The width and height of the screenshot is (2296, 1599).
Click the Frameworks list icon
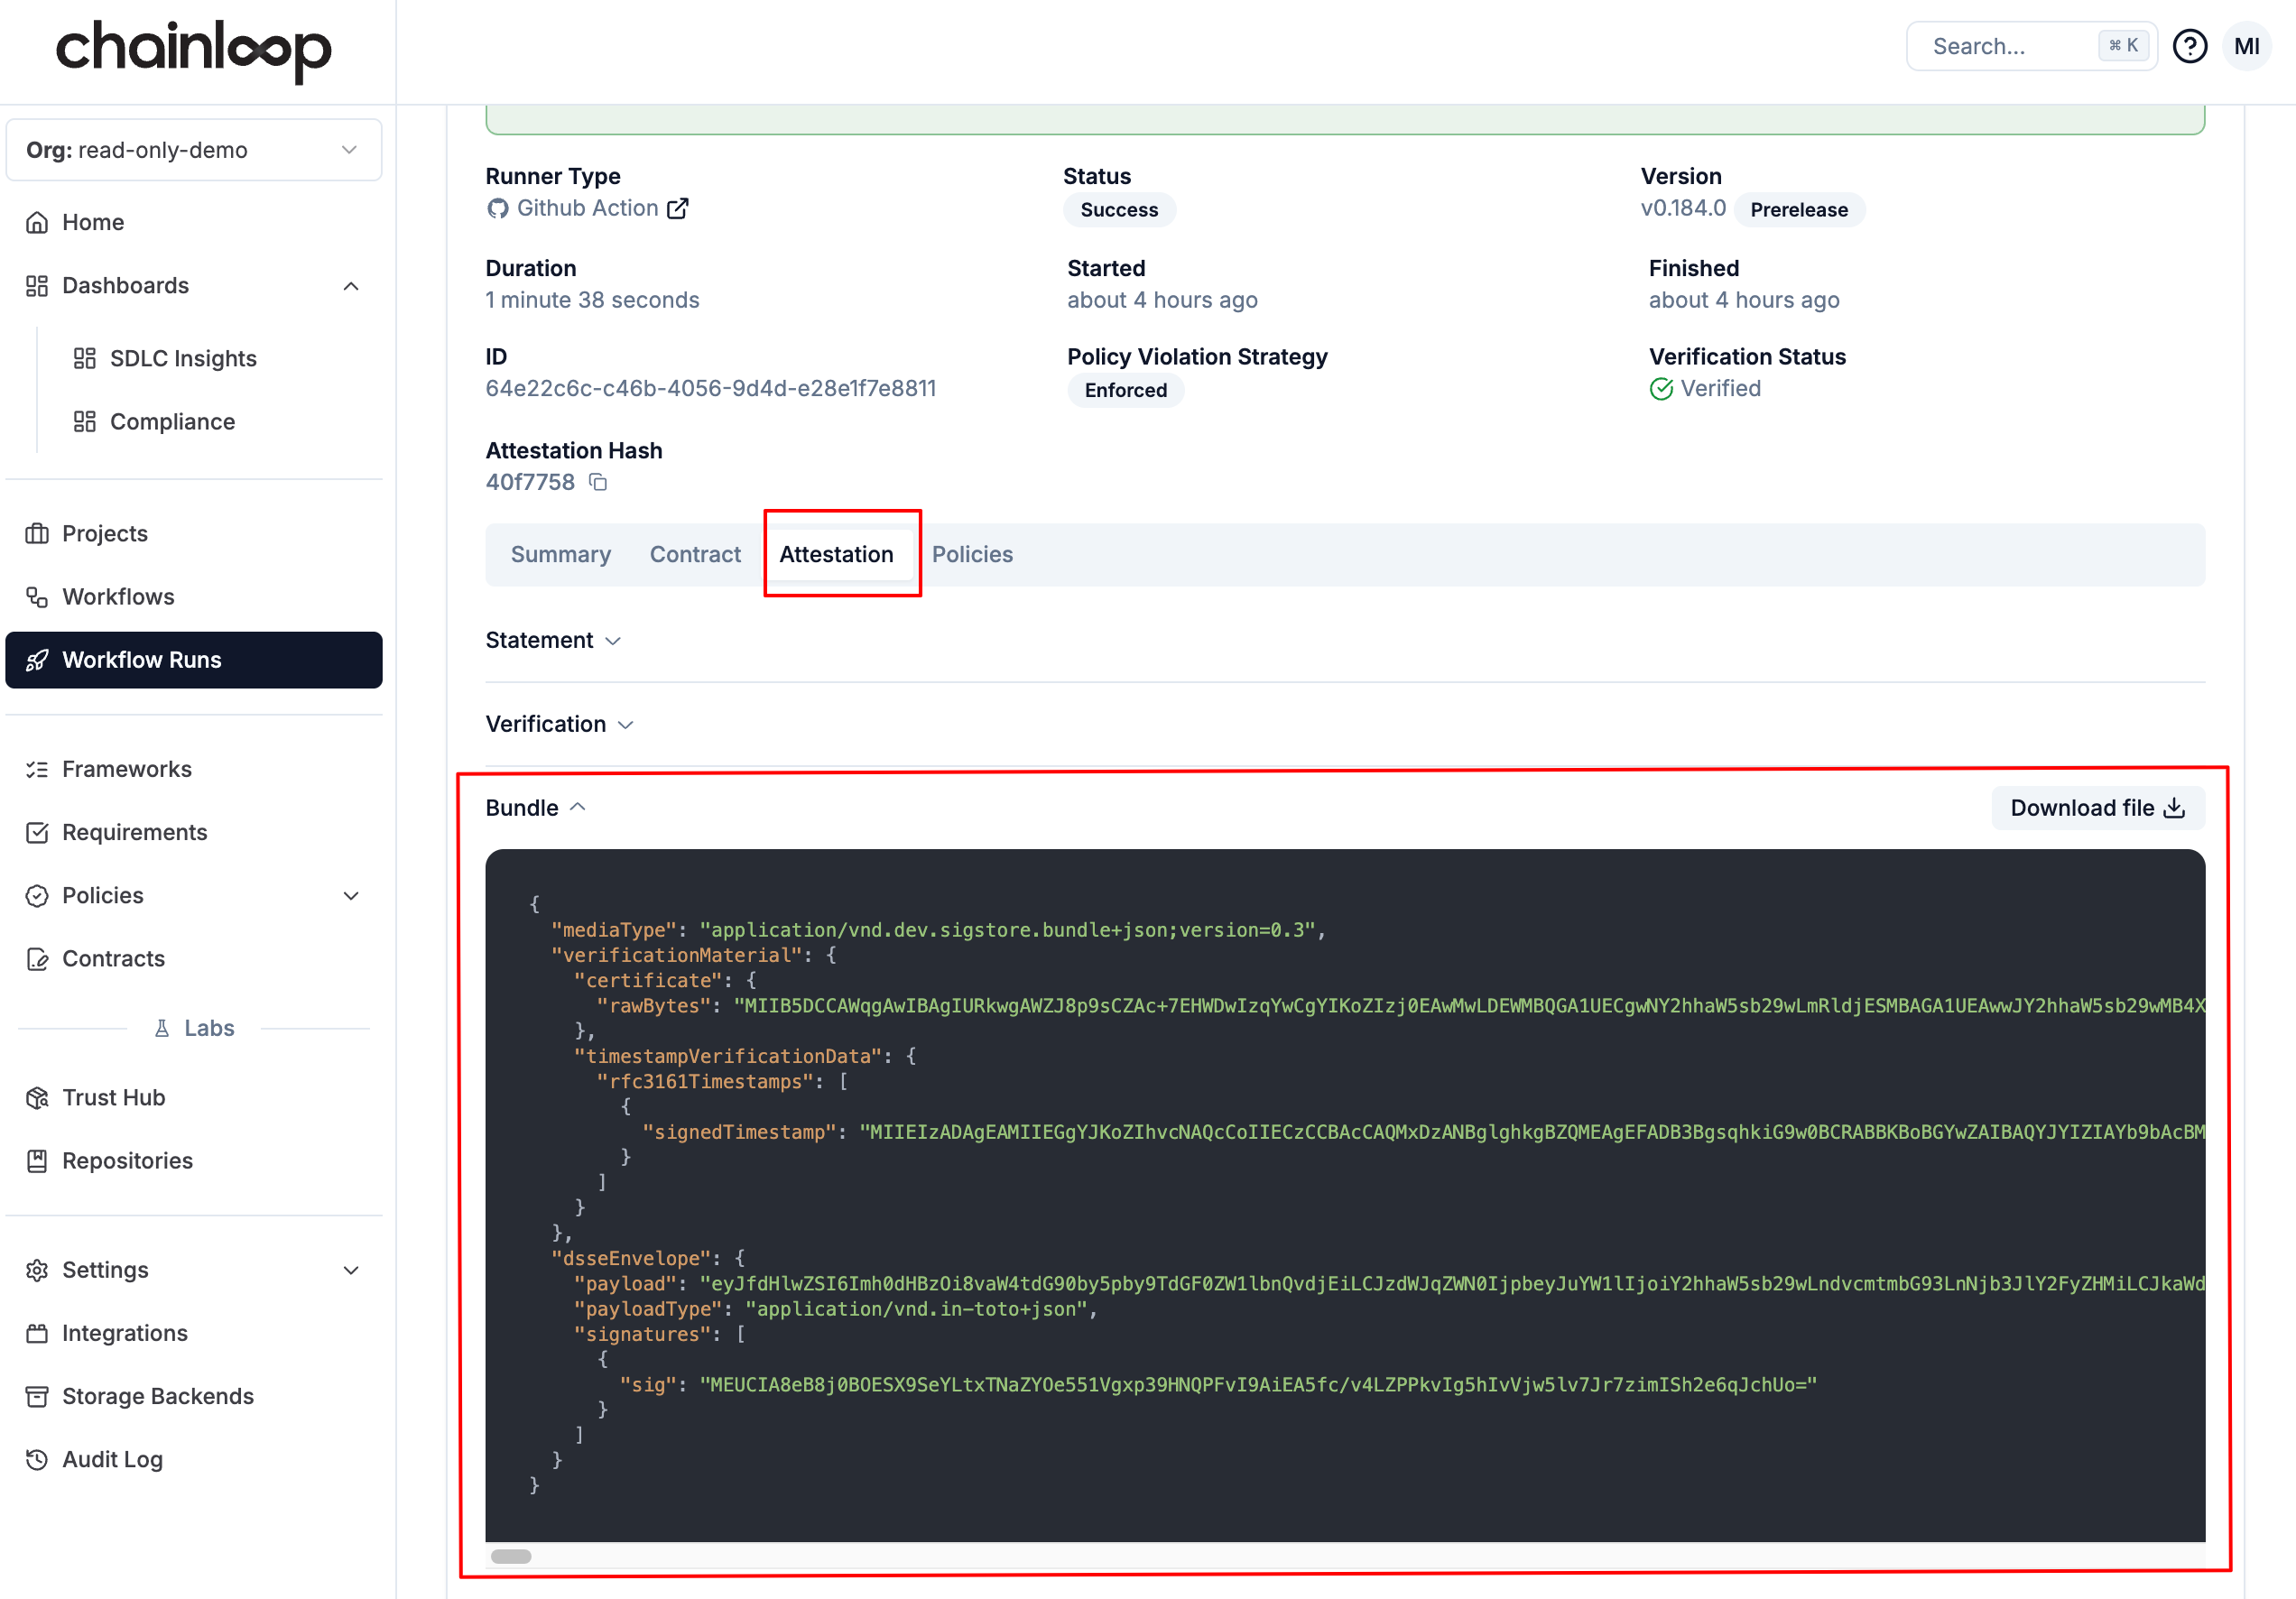tap(37, 769)
